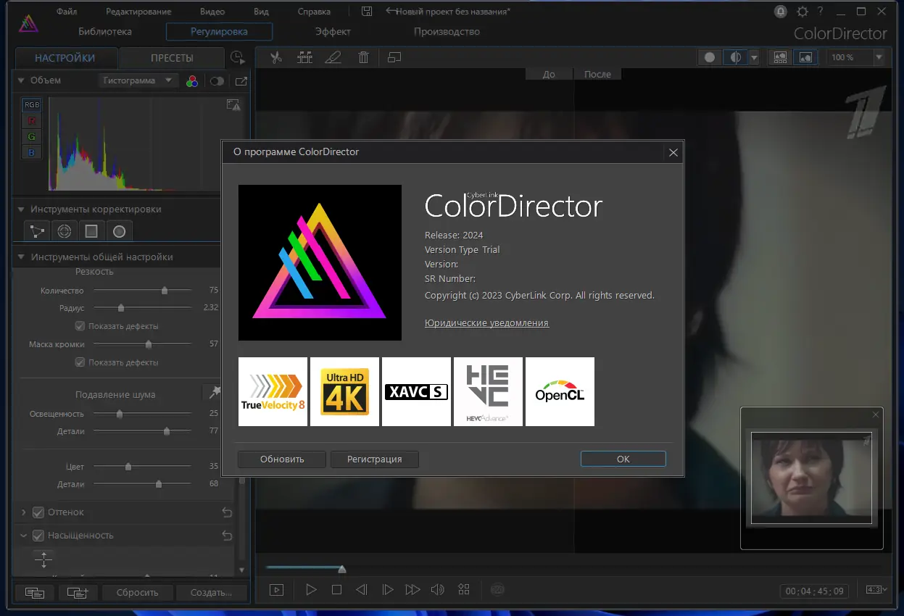Show storyboard with preview layout
Image resolution: width=904 pixels, height=616 pixels.
point(780,57)
